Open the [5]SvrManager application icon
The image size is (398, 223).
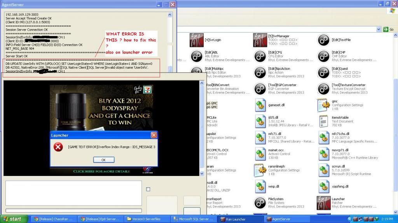(x=260, y=40)
